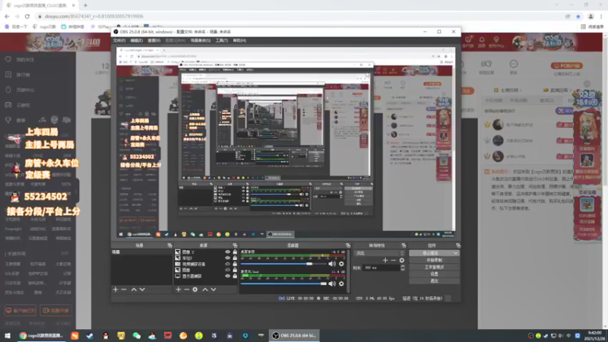Viewport: 608px width, 342px height.
Task: Open the 编辑(E) menu in OBS
Action: click(x=137, y=40)
